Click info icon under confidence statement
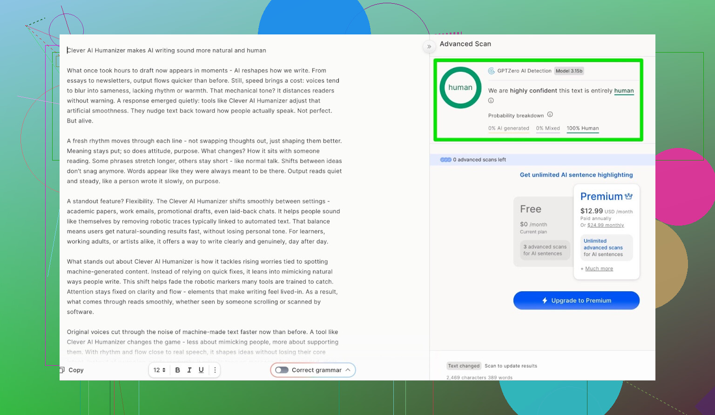The height and width of the screenshot is (415, 715). [491, 100]
